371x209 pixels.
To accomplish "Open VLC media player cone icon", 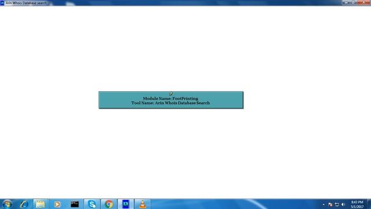I will pyautogui.click(x=143, y=204).
